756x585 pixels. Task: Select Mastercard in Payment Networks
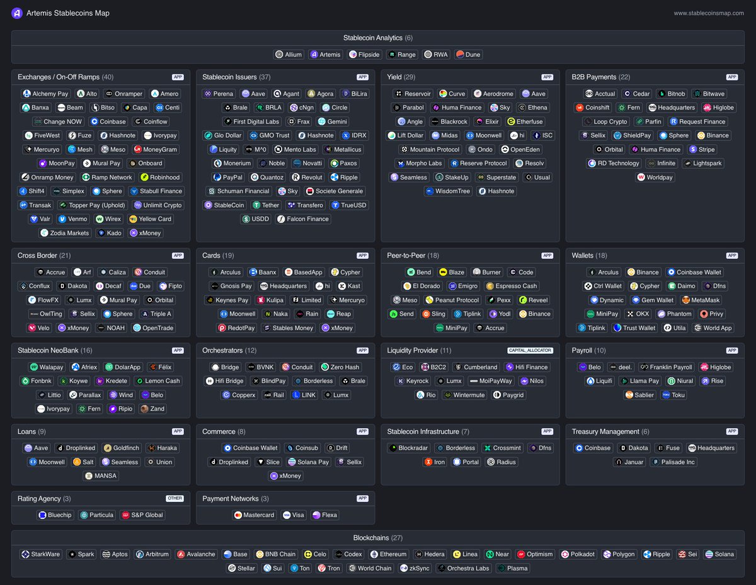[x=255, y=514]
